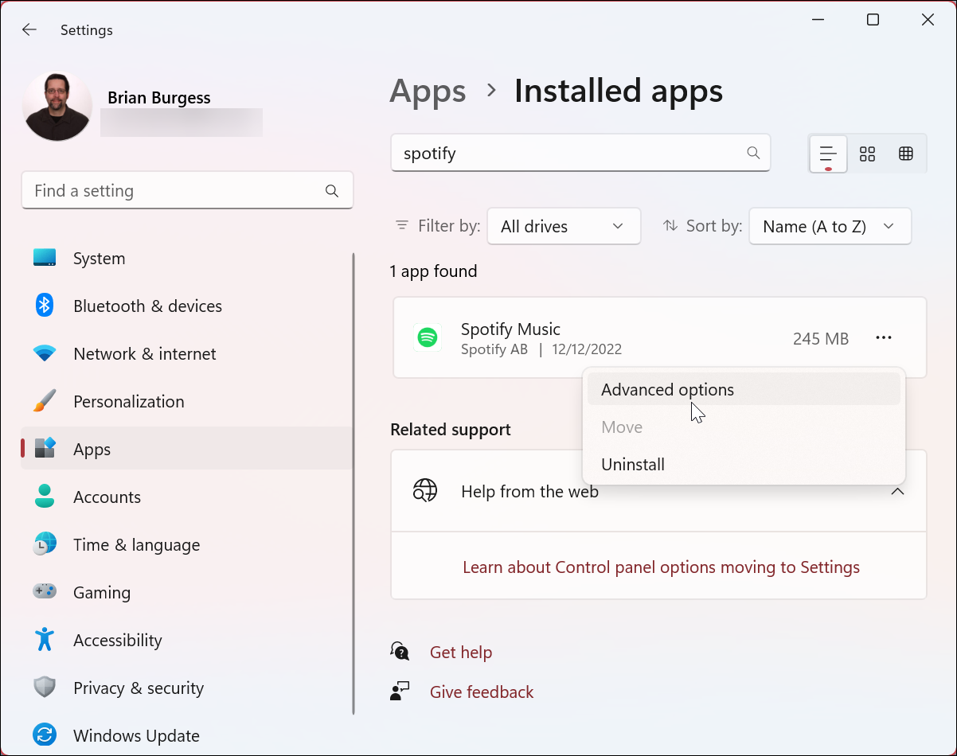Click the Help from the web globe icon
This screenshot has width=957, height=756.
click(425, 491)
